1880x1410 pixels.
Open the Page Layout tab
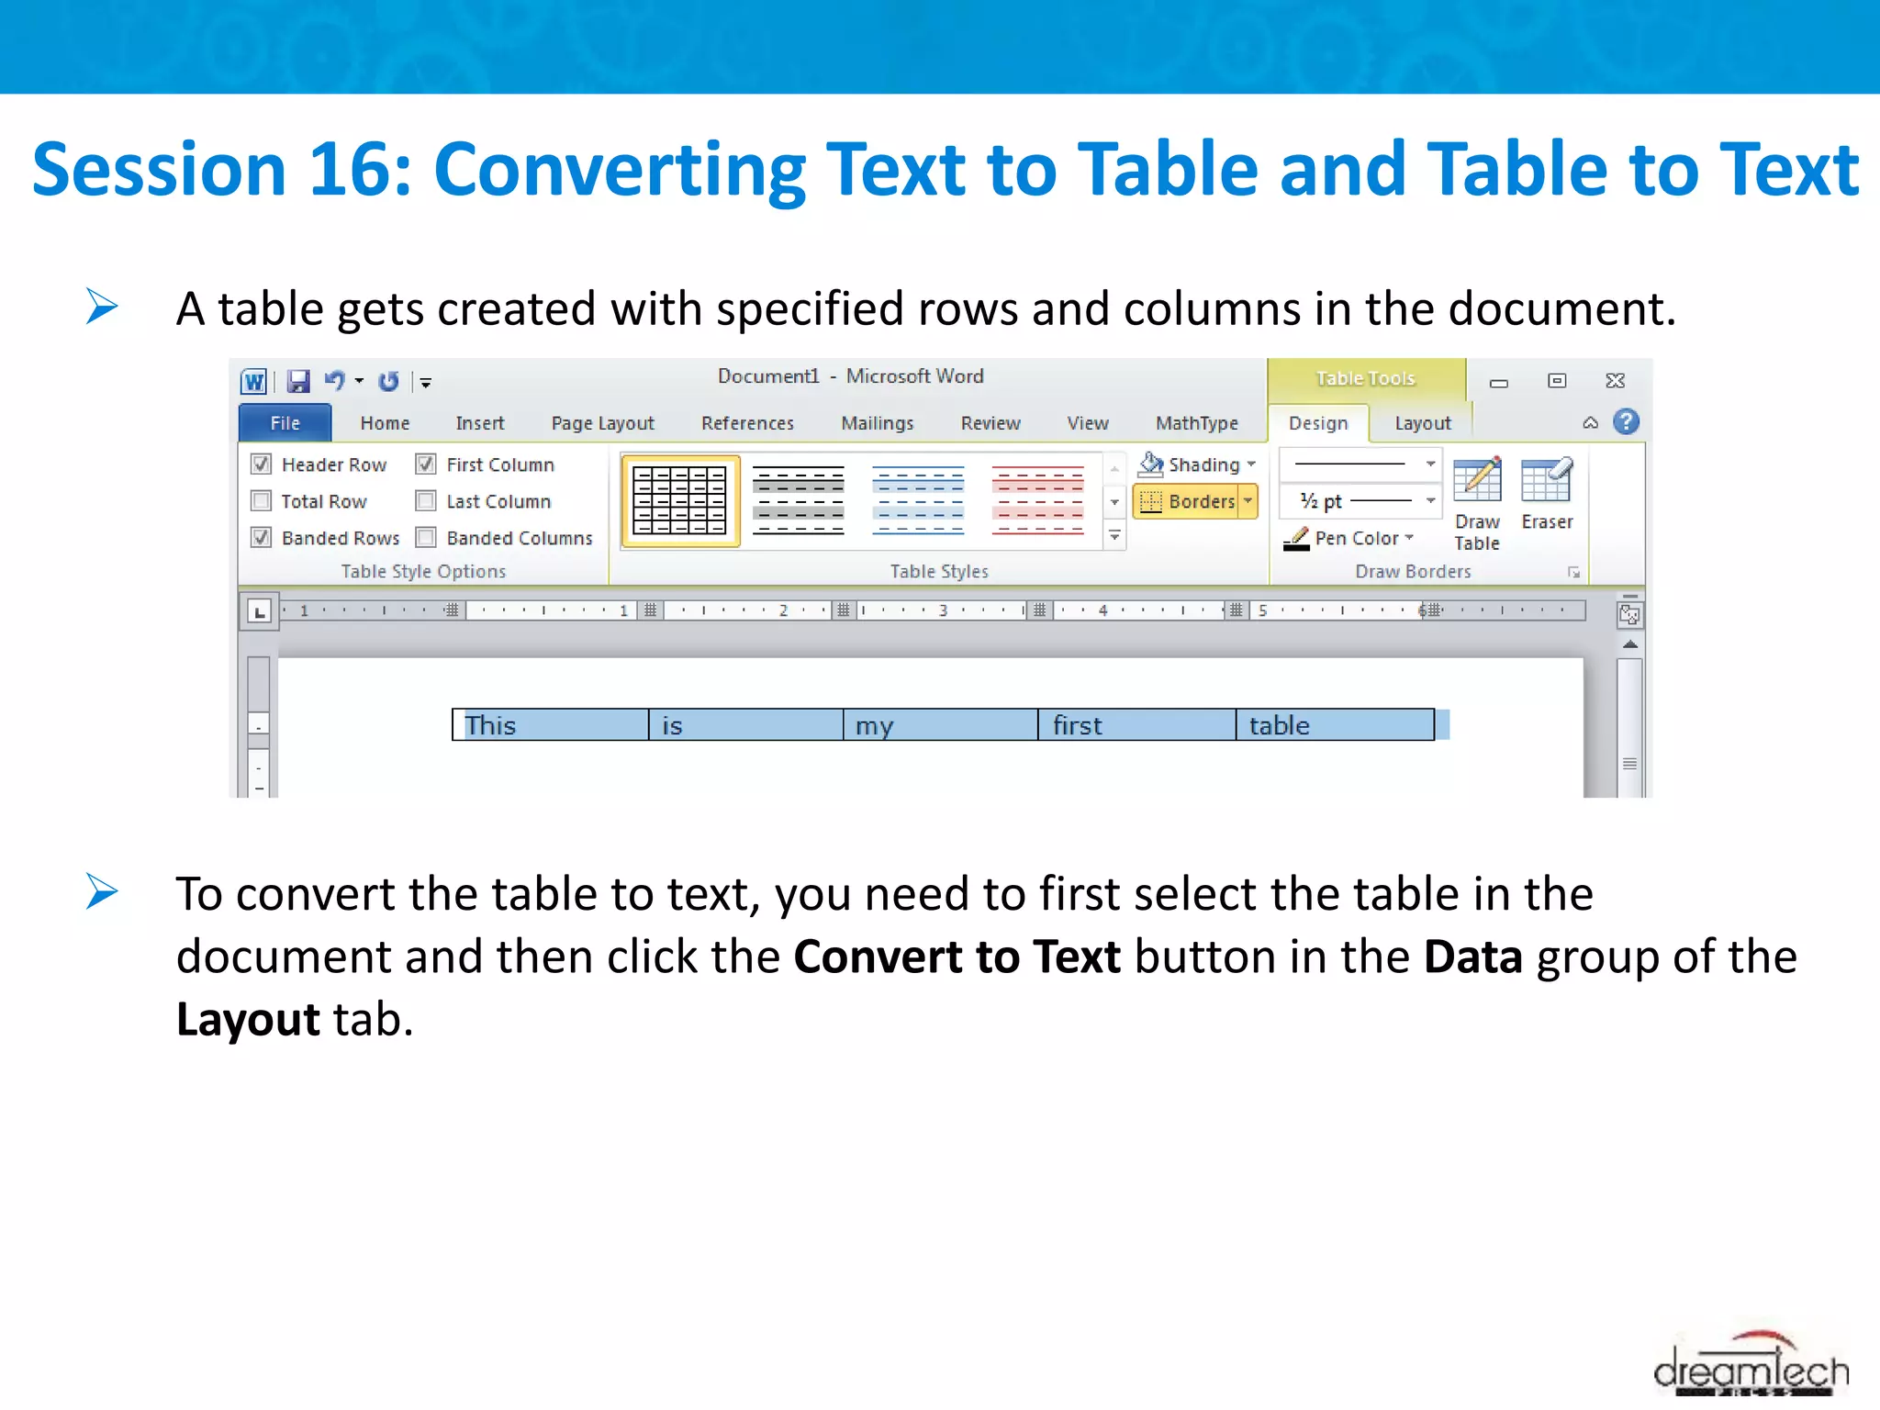[x=603, y=423]
